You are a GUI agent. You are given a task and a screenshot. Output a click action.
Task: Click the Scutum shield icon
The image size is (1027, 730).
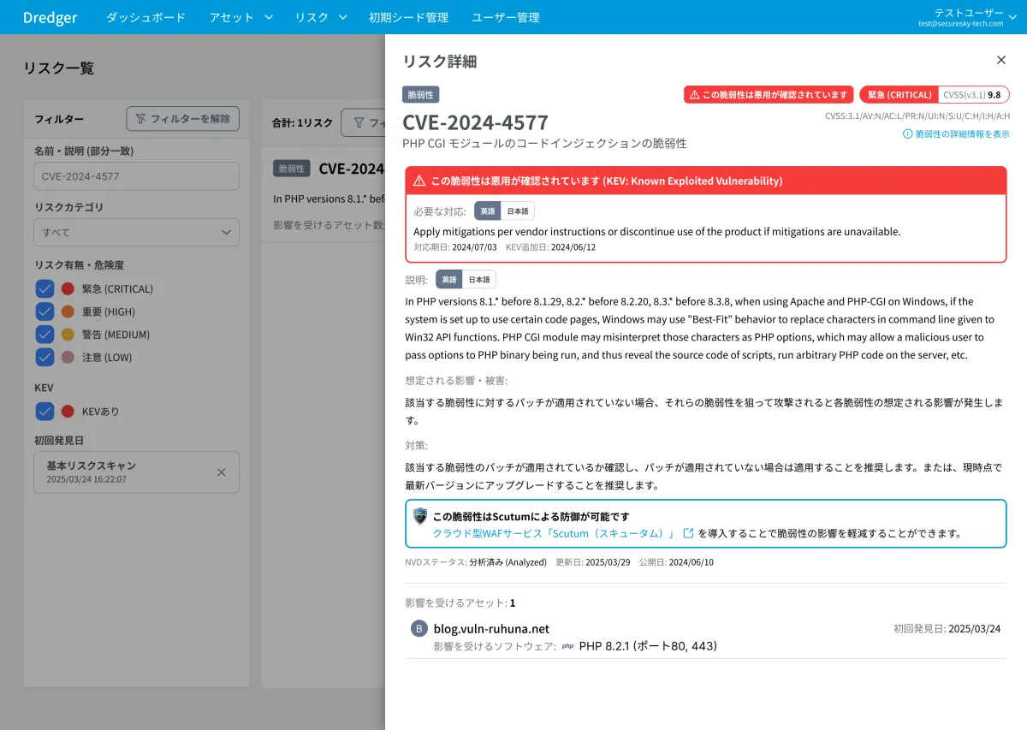419,516
